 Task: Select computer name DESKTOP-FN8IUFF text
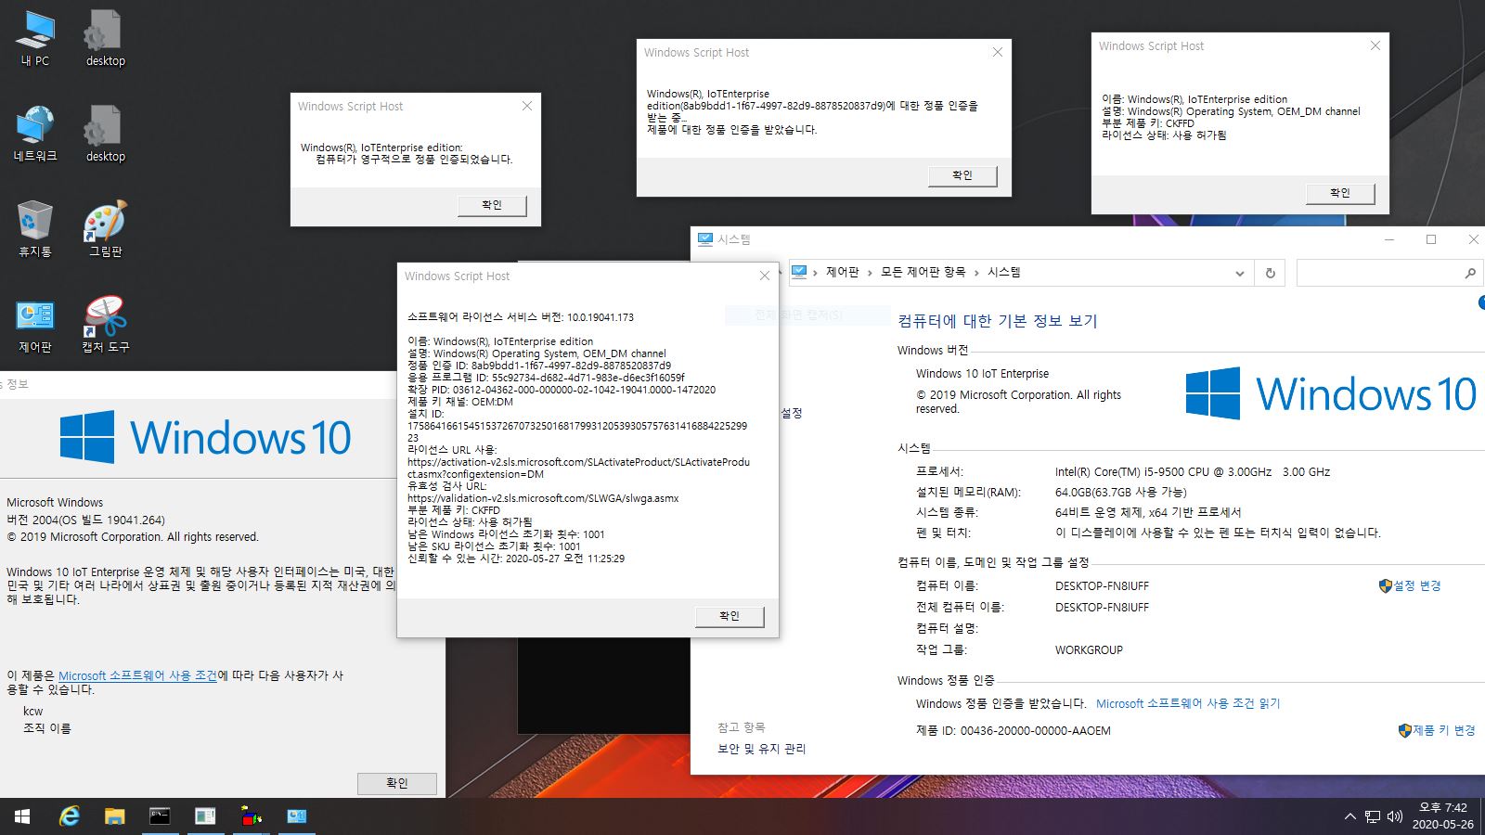tap(1102, 586)
